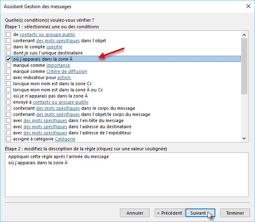Go back with '< Précédent' button

click(169, 213)
